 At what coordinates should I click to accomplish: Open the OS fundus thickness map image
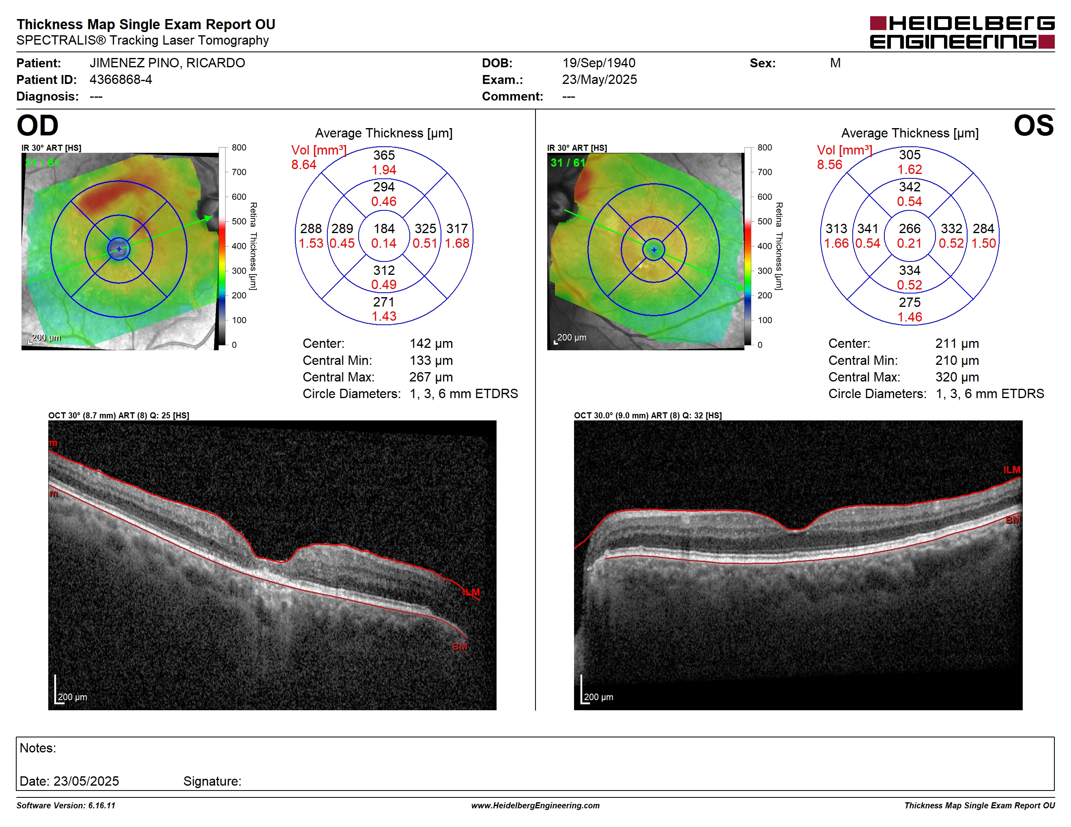(646, 251)
